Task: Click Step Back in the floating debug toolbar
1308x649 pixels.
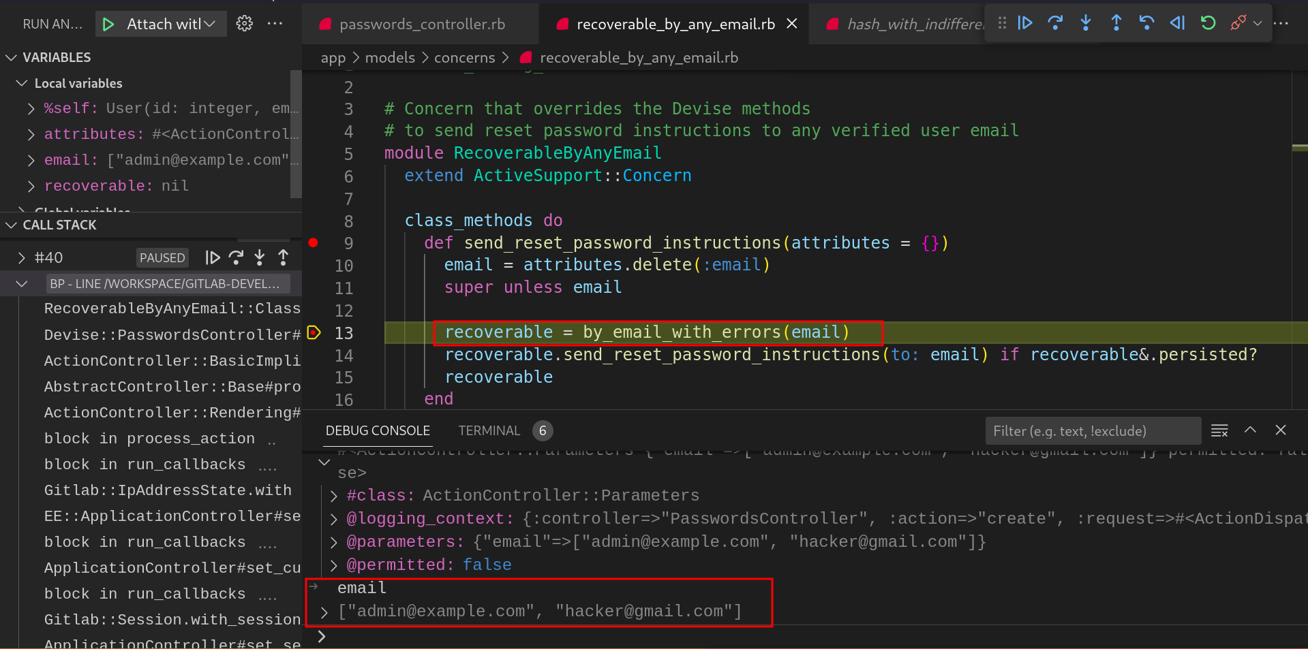Action: (x=1146, y=23)
